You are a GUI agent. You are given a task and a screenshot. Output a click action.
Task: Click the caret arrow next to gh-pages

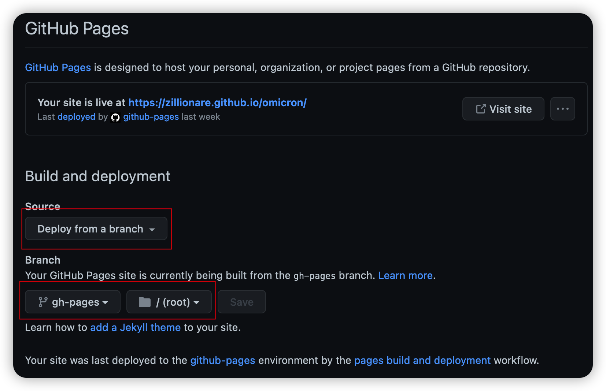pos(106,303)
